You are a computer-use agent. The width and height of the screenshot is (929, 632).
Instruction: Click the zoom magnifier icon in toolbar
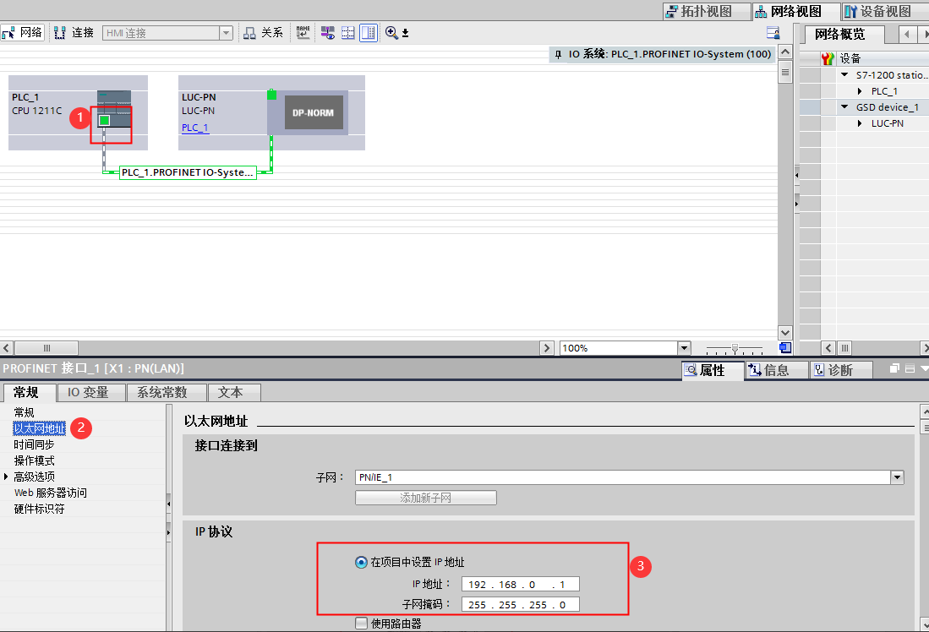391,33
